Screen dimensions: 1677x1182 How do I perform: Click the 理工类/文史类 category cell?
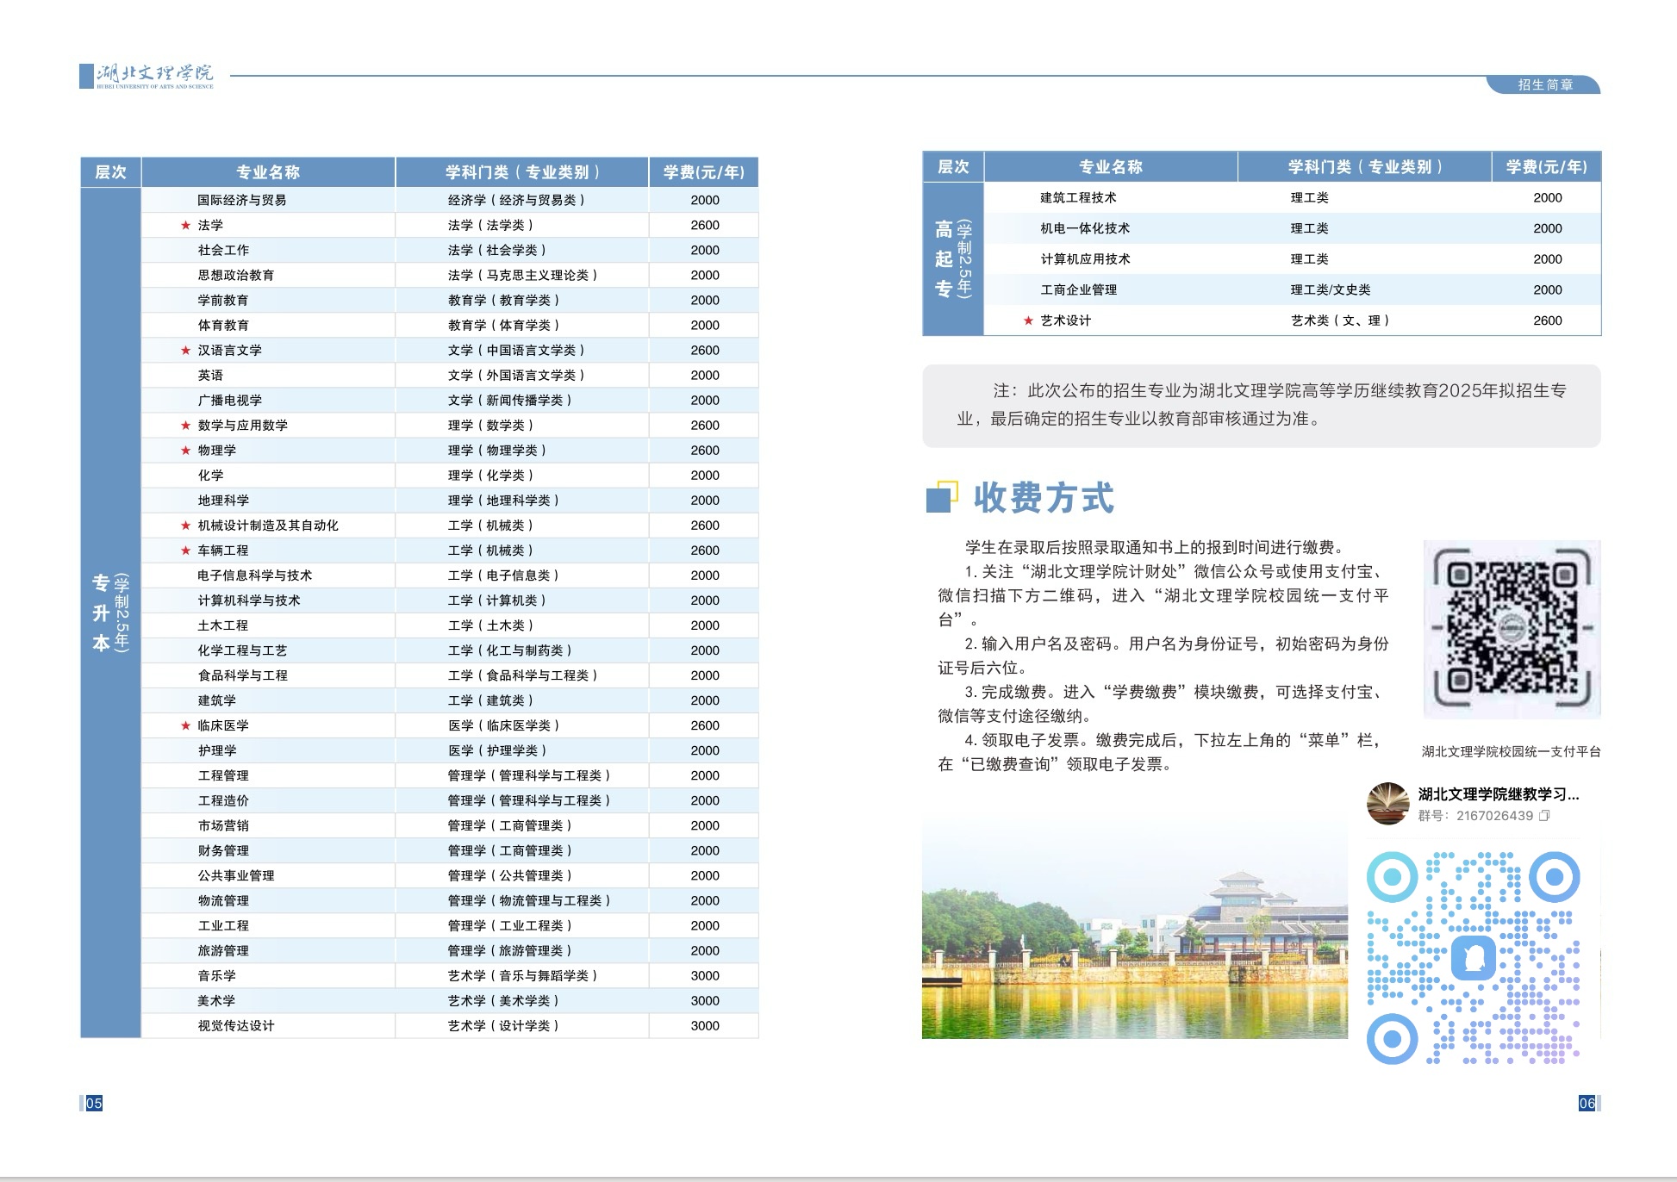1331,289
